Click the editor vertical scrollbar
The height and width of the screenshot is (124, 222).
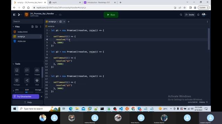(x=209, y=39)
